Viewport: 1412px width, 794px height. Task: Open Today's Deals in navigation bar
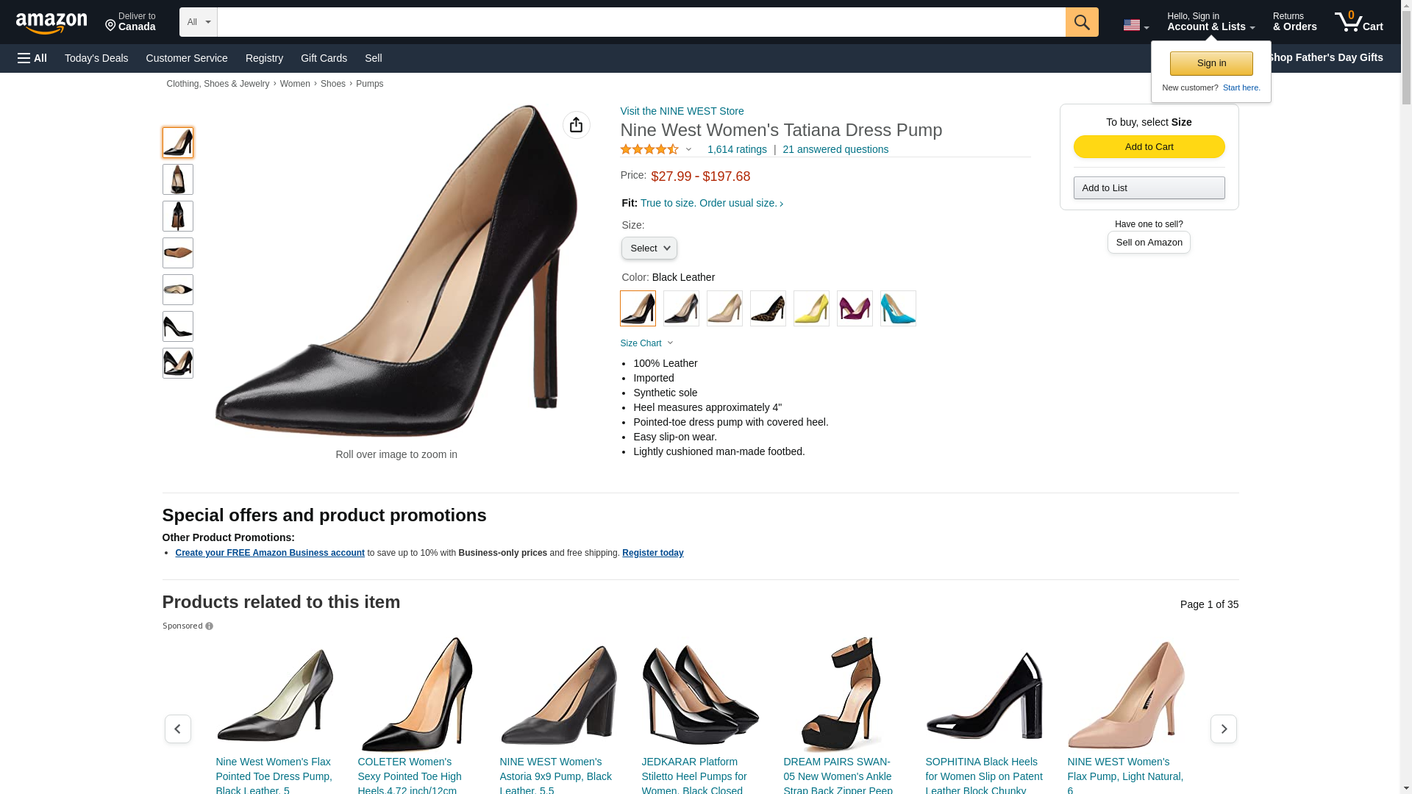(96, 58)
